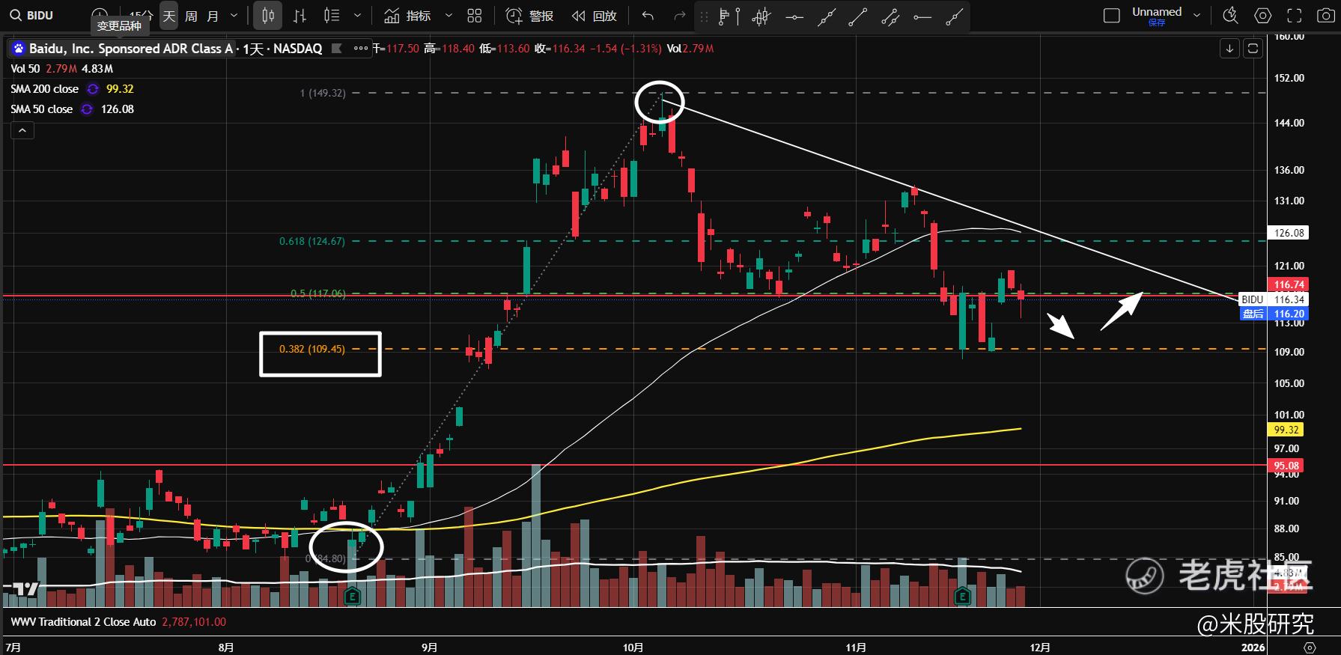
Task: Select the ray line drawing tool
Action: 954,16
